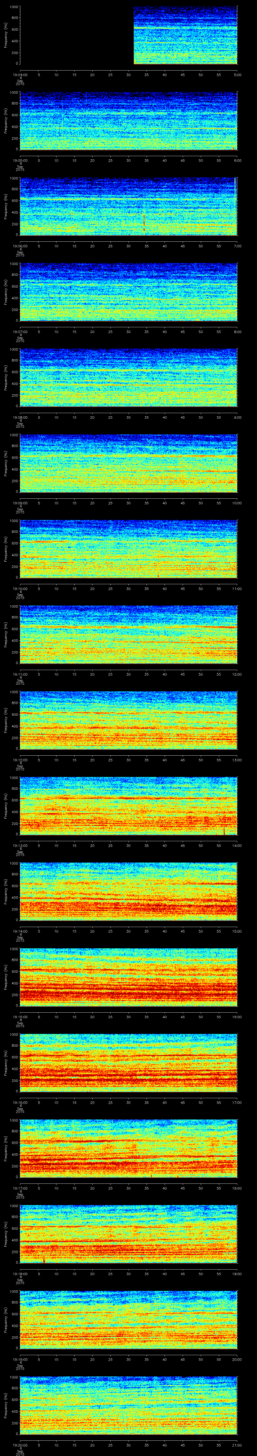
Task: Click the spectrogram for minute 19:13:00
Action: coord(129,806)
